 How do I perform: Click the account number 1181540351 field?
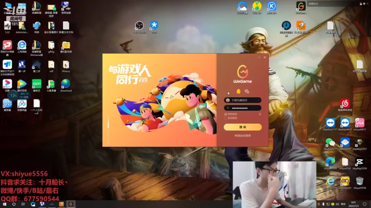(x=243, y=100)
